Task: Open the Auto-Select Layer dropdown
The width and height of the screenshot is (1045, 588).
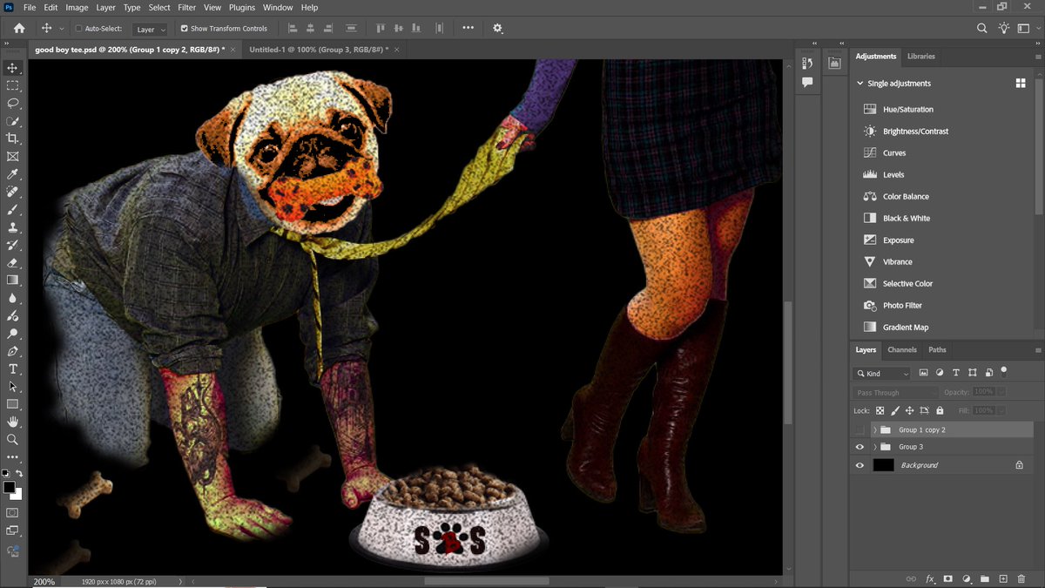Action: click(x=150, y=29)
